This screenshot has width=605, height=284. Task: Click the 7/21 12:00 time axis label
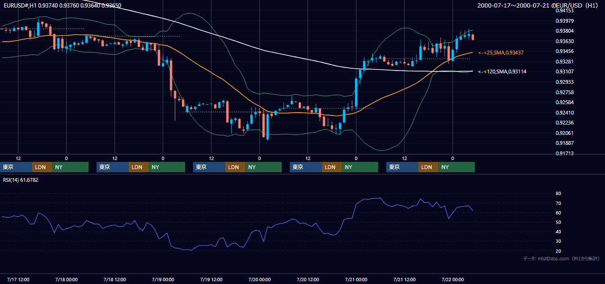[405, 280]
